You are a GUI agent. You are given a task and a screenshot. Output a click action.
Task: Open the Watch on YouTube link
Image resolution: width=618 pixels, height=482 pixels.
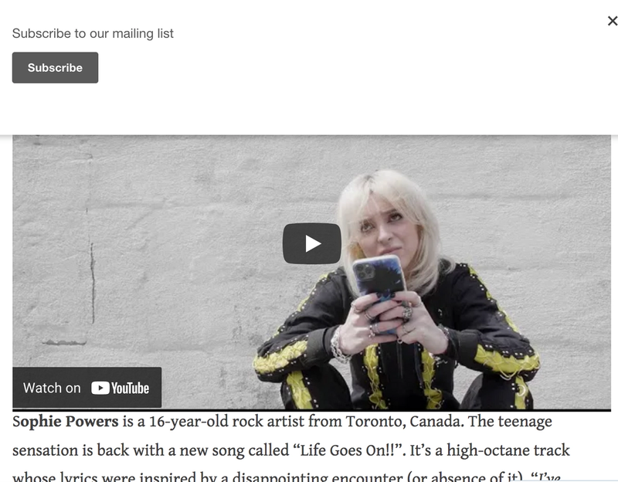pyautogui.click(x=87, y=388)
